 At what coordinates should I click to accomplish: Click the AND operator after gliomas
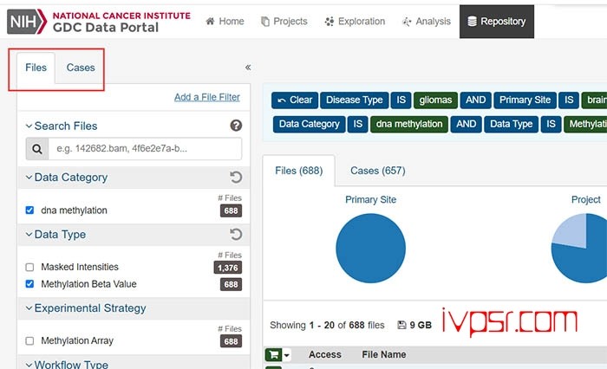(x=475, y=100)
